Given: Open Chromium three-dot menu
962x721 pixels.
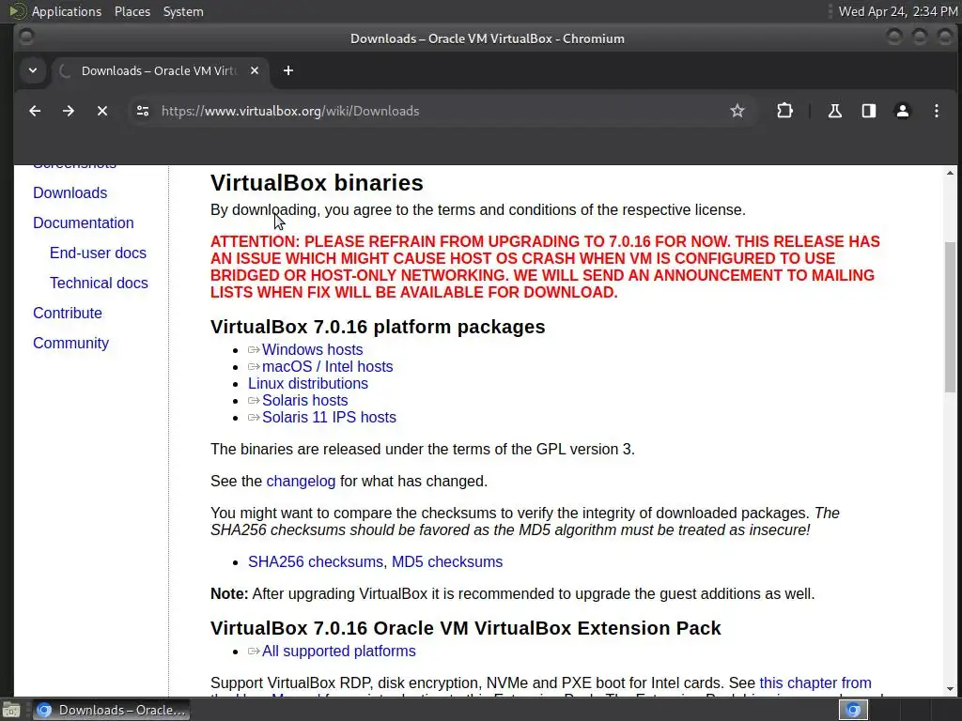Looking at the screenshot, I should click(937, 111).
